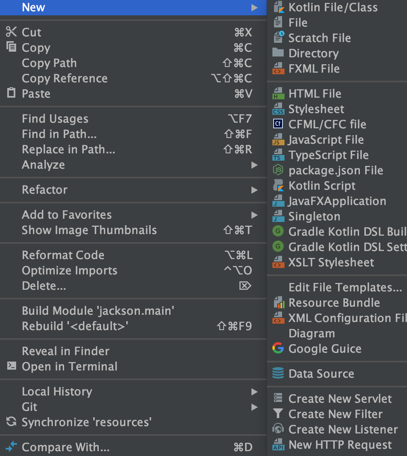The width and height of the screenshot is (407, 456).
Task: Click the Google Guice icon
Action: [278, 348]
